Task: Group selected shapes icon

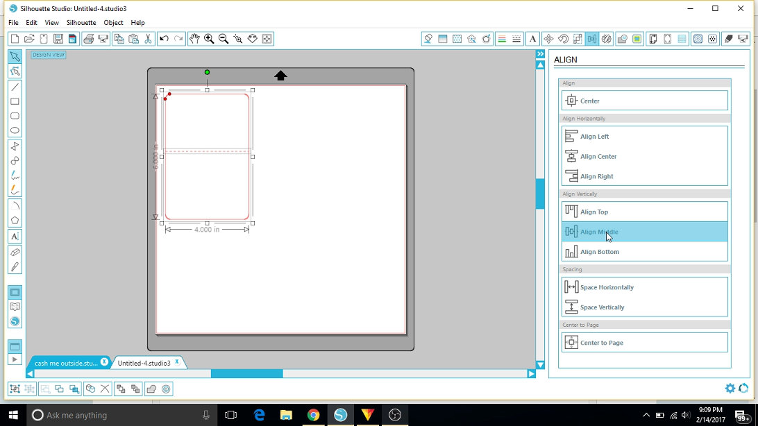Action: click(15, 389)
